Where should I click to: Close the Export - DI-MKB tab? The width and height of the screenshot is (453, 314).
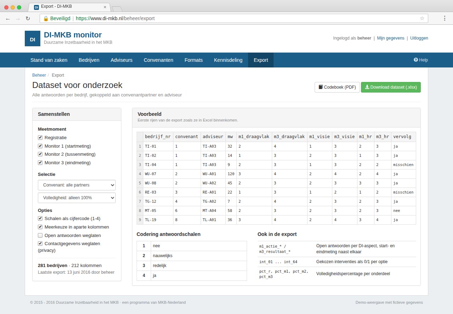pos(105,7)
